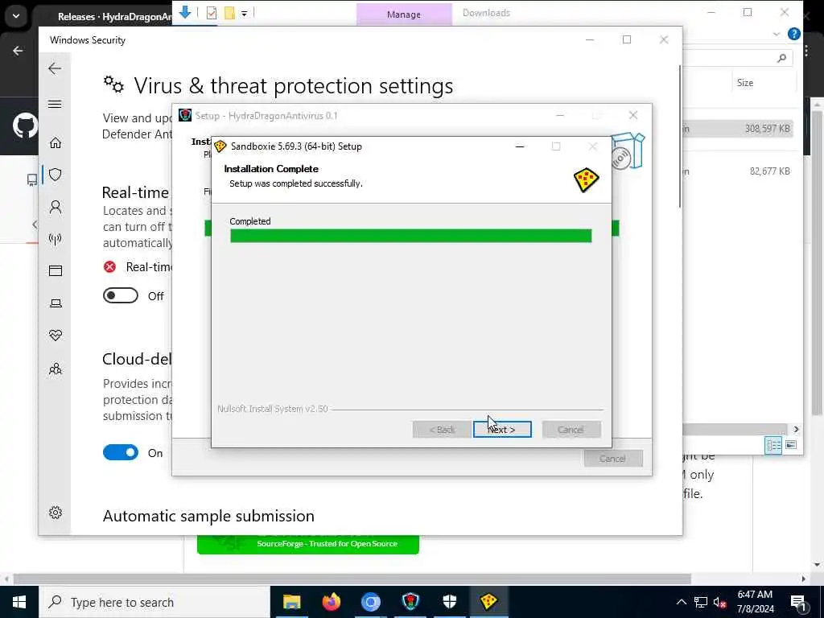Open Home in Windows Security sidebar
Image resolution: width=824 pixels, height=618 pixels.
pos(56,143)
